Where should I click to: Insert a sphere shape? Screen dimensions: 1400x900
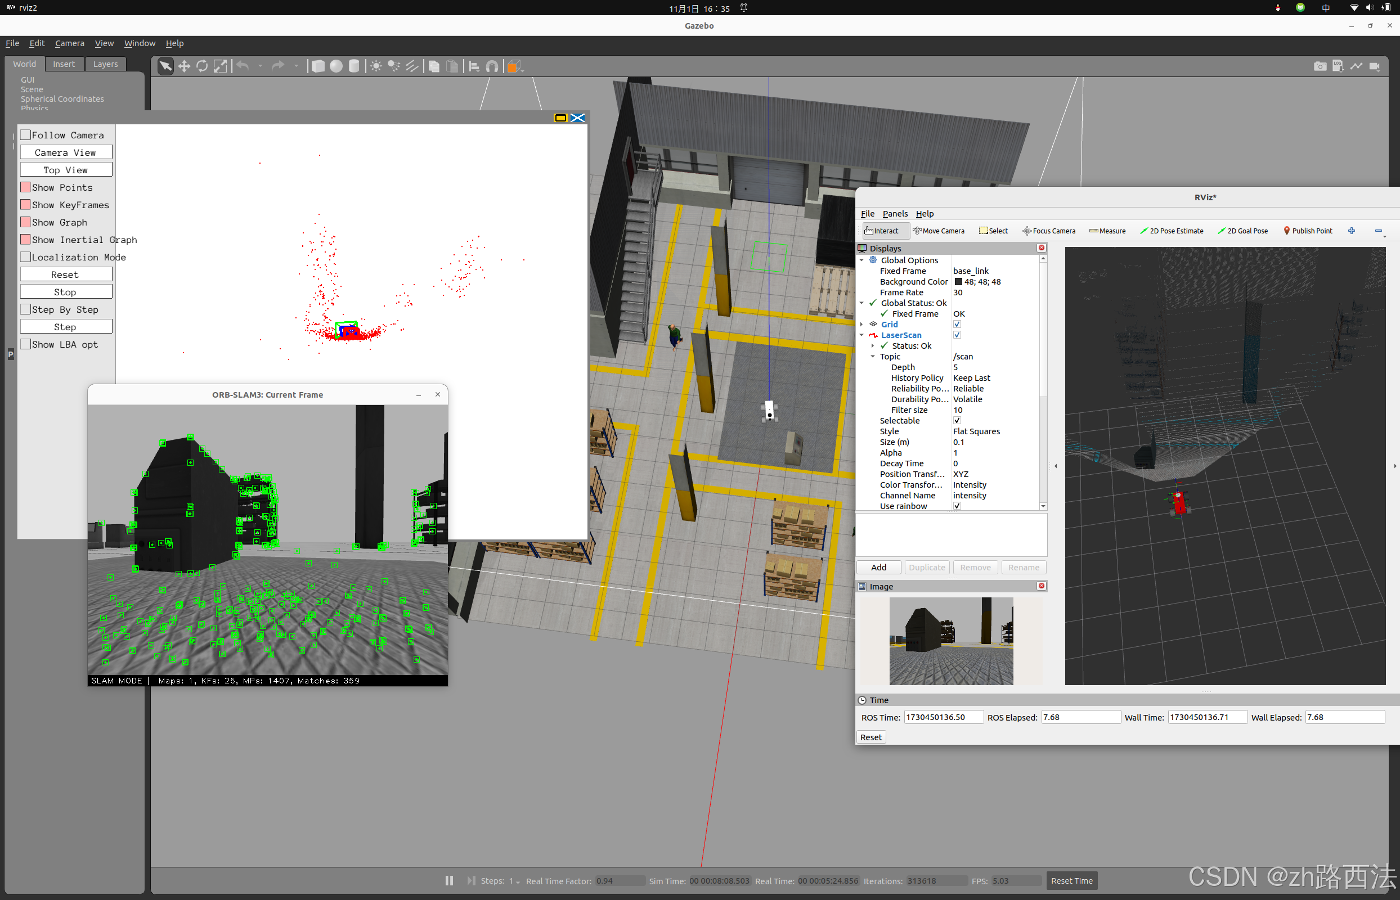336,66
